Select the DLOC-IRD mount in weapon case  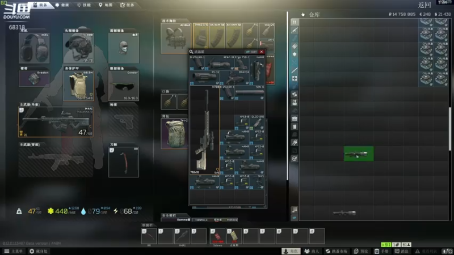click(x=257, y=122)
